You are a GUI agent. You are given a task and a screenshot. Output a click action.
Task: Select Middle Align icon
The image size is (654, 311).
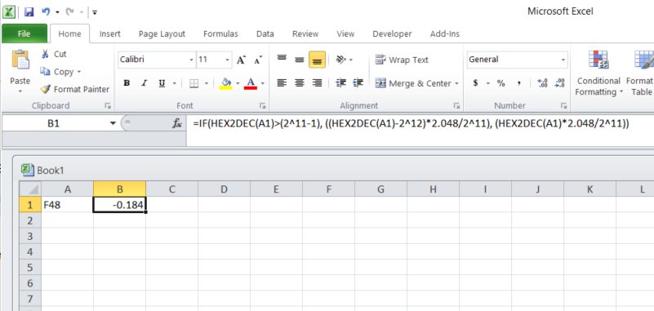coord(300,60)
